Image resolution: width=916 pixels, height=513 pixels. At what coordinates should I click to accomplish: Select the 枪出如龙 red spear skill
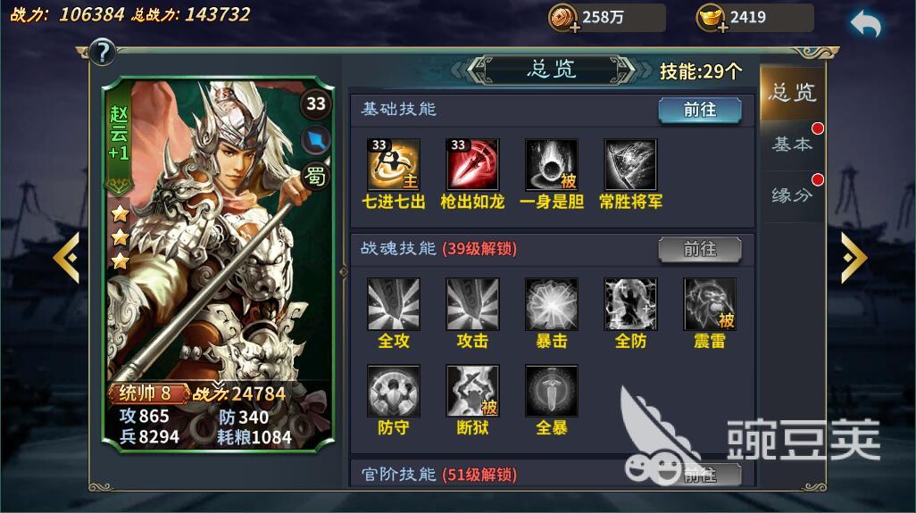click(x=472, y=164)
